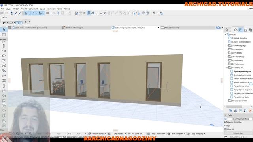Screen dimensions: 253x142
Task: Open the Widok menu
Action: point(16,9)
